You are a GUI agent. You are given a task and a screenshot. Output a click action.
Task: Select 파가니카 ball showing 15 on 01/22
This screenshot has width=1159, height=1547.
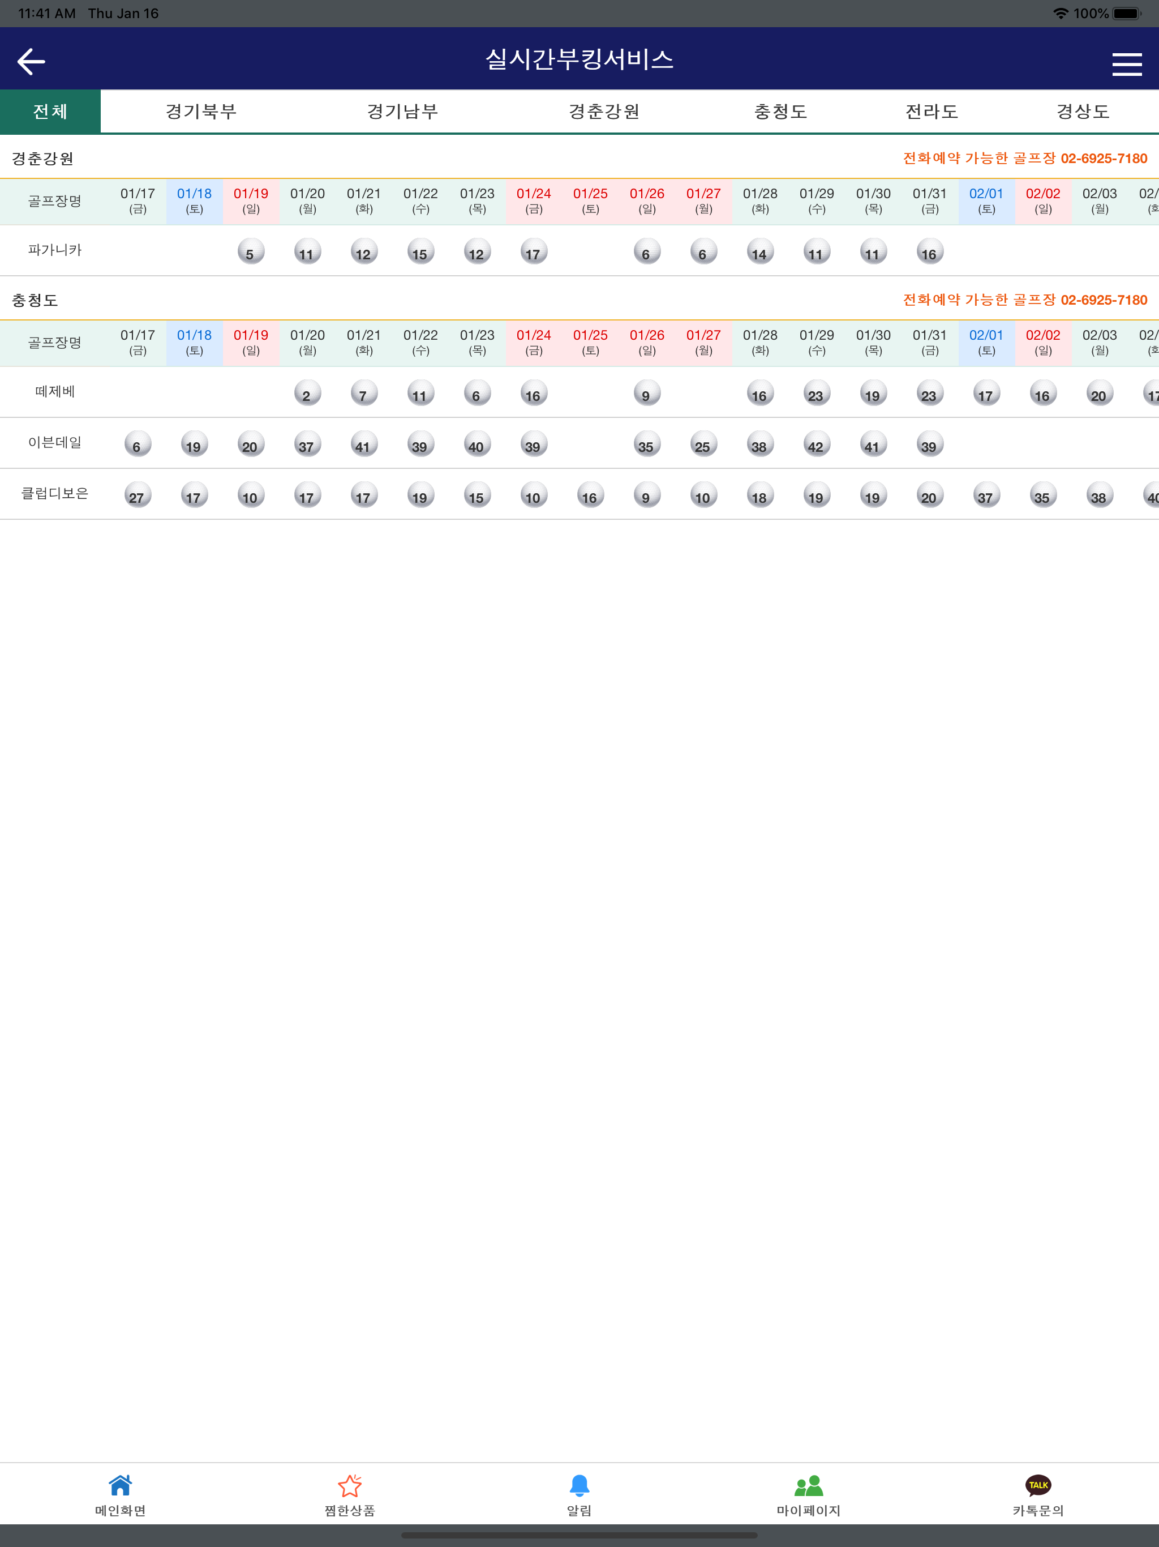point(421,252)
